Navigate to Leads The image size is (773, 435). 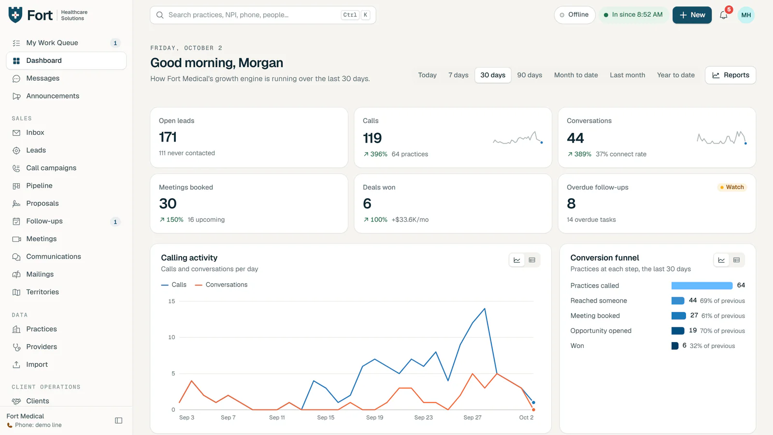point(66,150)
